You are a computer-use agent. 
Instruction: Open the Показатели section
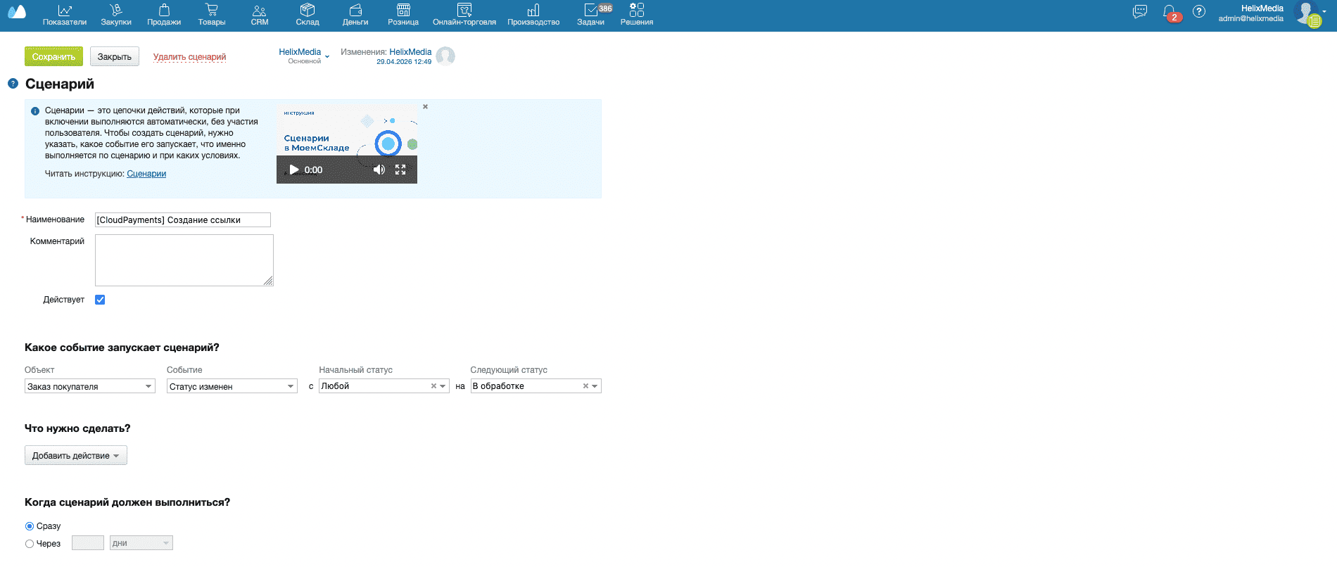65,15
